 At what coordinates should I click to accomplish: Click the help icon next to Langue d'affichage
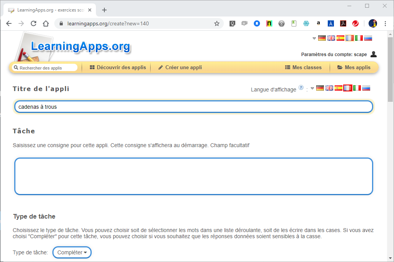point(301,88)
